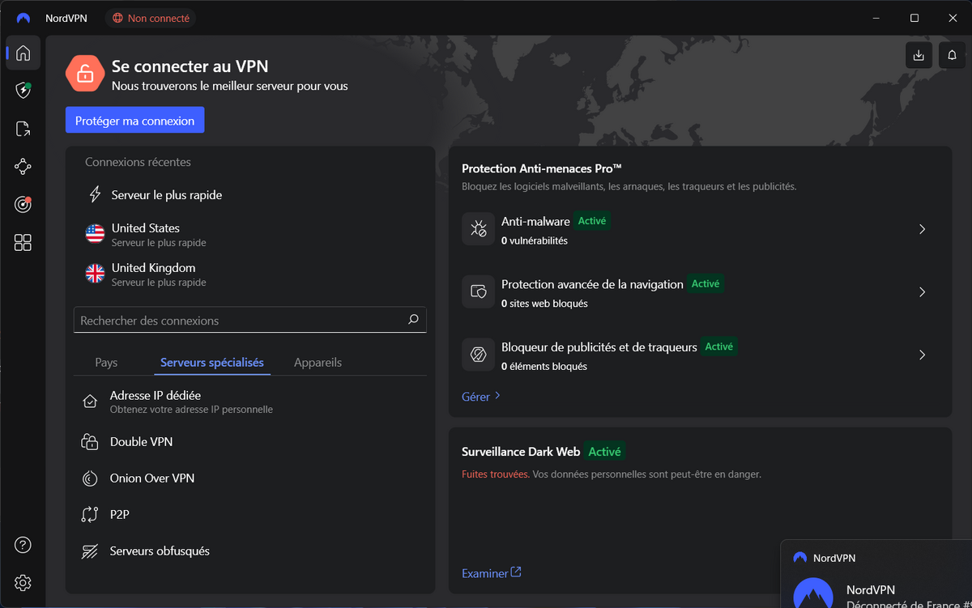Screen dimensions: 972x608
Task: Click the Examiner link under Surveillance Dark Web
Action: 484,572
